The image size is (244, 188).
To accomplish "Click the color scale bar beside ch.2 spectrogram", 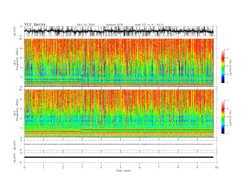I will (x=223, y=117).
